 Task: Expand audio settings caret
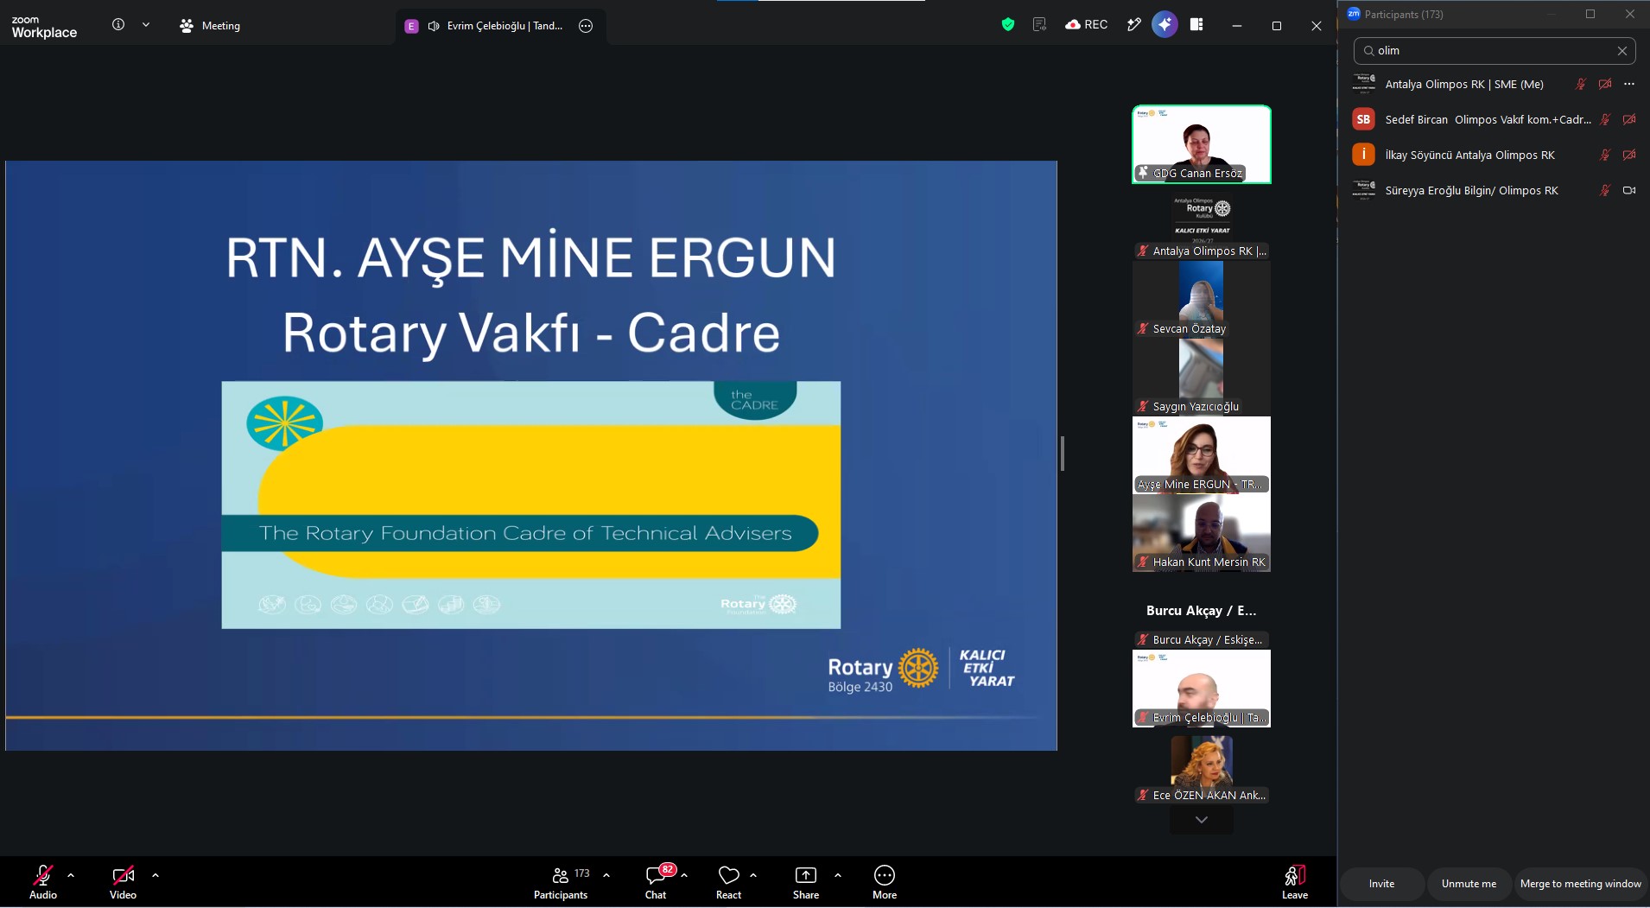[x=71, y=875]
